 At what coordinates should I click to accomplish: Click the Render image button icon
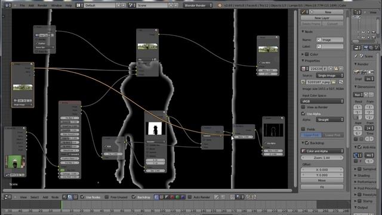tap(356, 72)
